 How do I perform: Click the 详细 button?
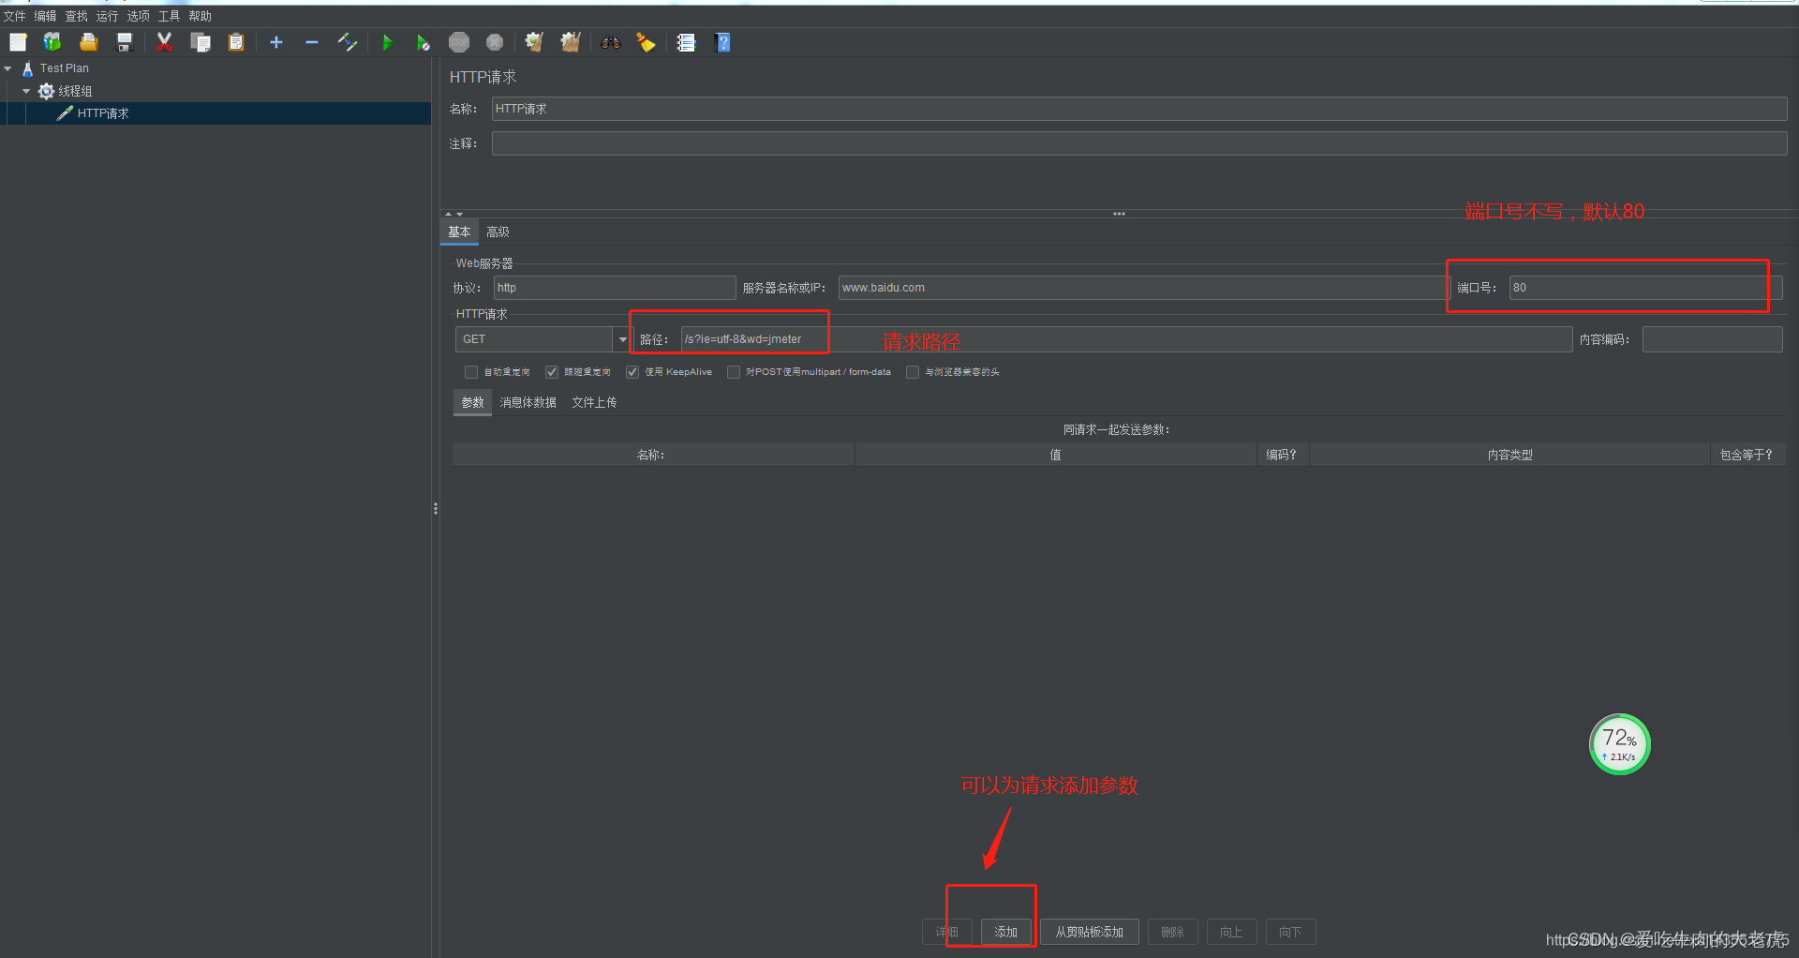(947, 932)
